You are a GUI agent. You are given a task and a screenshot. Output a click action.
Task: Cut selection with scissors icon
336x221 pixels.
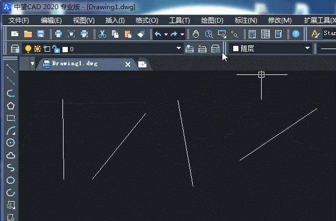(102, 34)
